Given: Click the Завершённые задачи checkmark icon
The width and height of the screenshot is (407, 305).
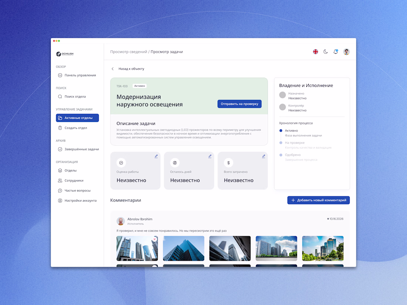Looking at the screenshot, I should click(x=60, y=149).
